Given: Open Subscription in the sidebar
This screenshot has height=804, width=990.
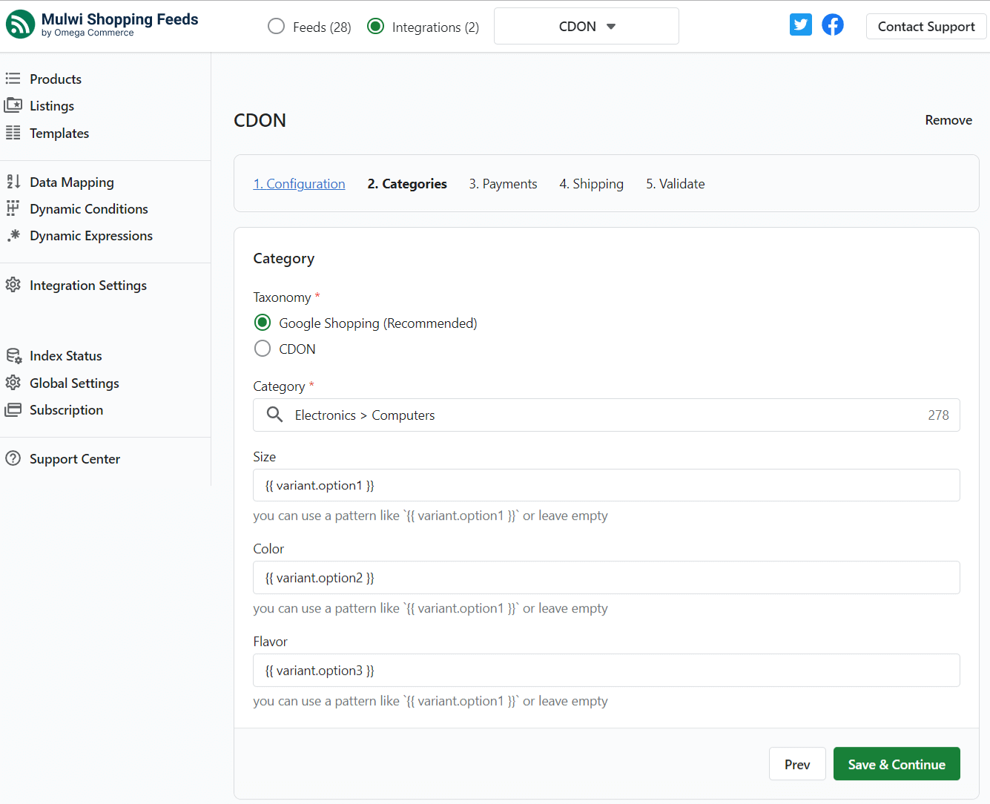Looking at the screenshot, I should (x=67, y=410).
